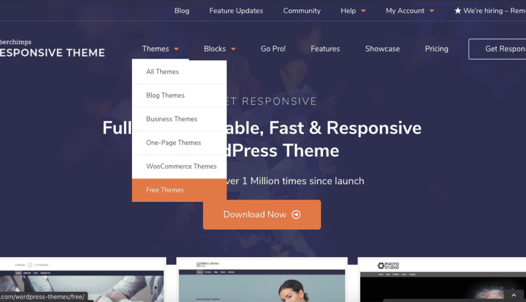Expand the Blocks dropdown arrow
The height and width of the screenshot is (302, 526).
(233, 49)
